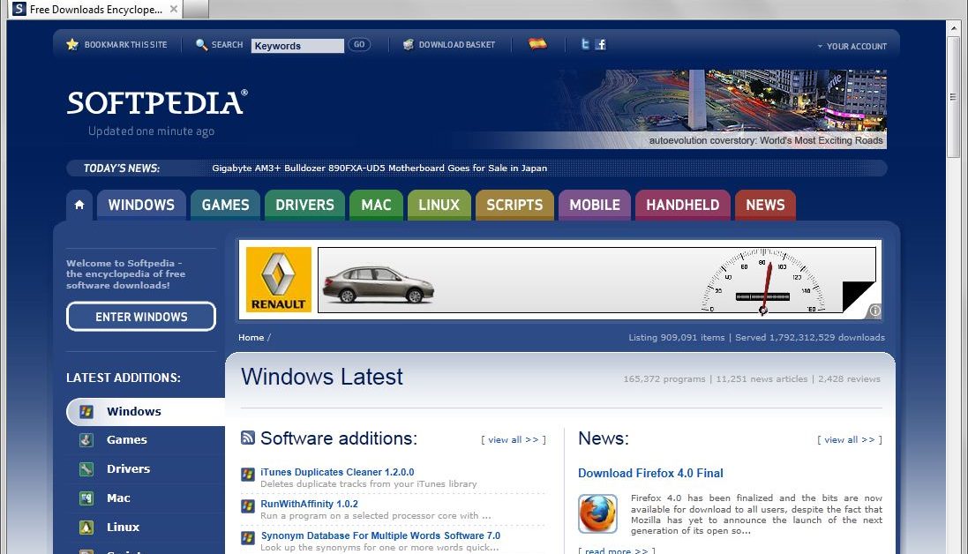Open the GAMES navigation tab
The height and width of the screenshot is (554, 968).
(225, 205)
